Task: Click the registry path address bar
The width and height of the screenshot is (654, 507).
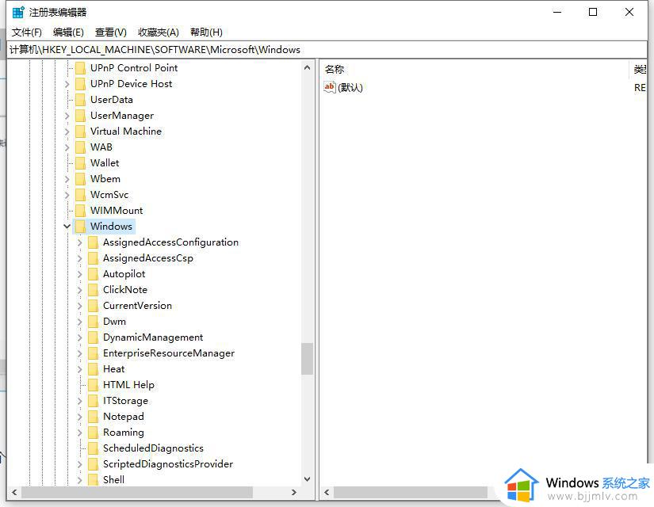Action: coord(327,50)
